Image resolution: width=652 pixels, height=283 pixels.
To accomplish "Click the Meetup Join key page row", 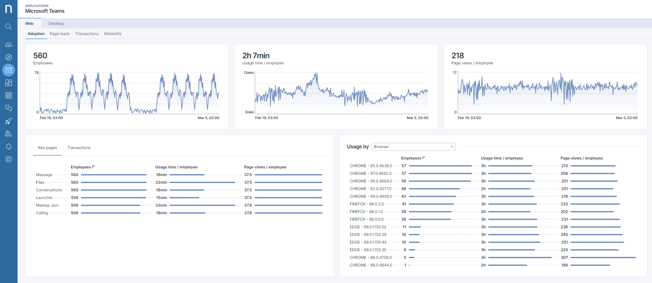I will point(179,205).
